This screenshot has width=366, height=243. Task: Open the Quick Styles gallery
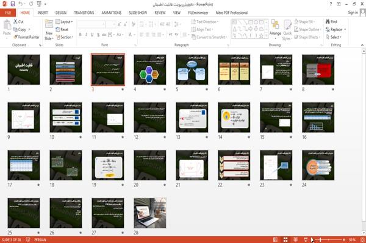(287, 30)
